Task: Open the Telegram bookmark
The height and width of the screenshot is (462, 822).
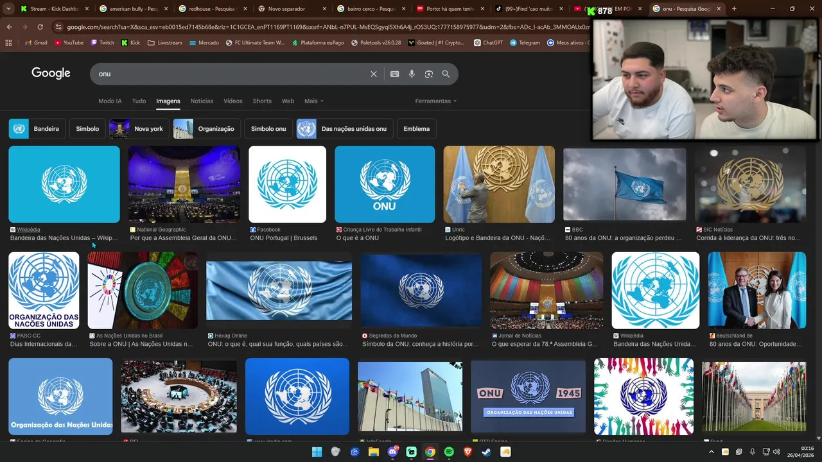Action: click(x=525, y=43)
